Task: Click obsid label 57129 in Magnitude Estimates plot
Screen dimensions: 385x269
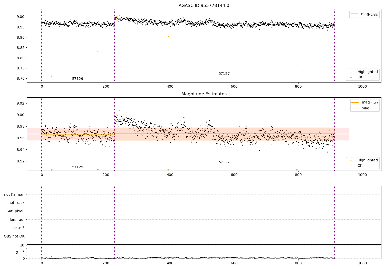Action: pyautogui.click(x=78, y=167)
